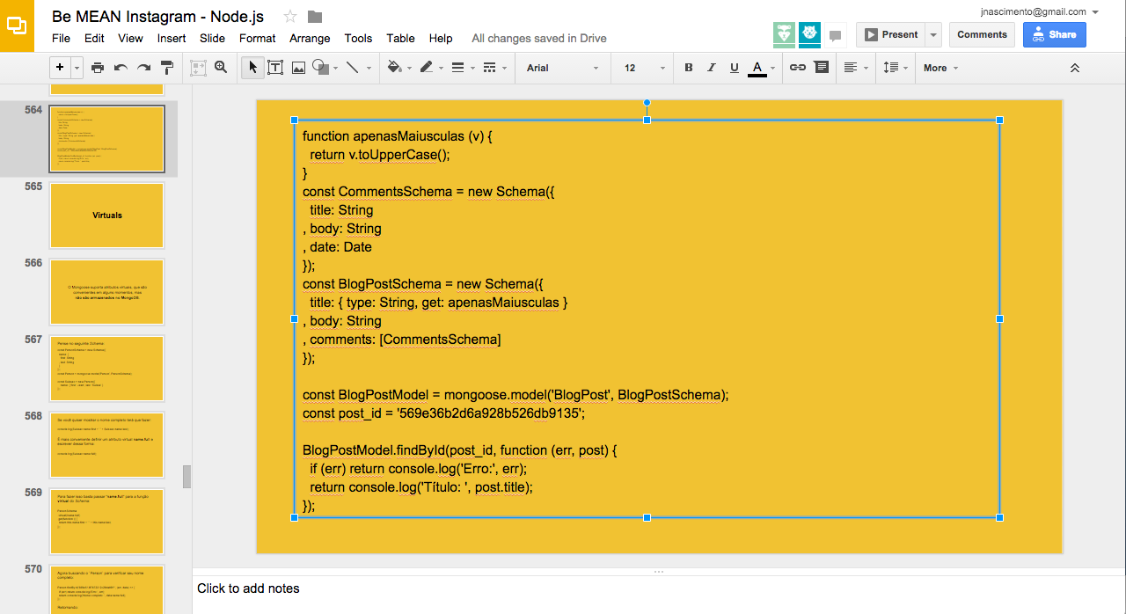This screenshot has width=1126, height=614.
Task: Open the Arrange menu
Action: 310,38
